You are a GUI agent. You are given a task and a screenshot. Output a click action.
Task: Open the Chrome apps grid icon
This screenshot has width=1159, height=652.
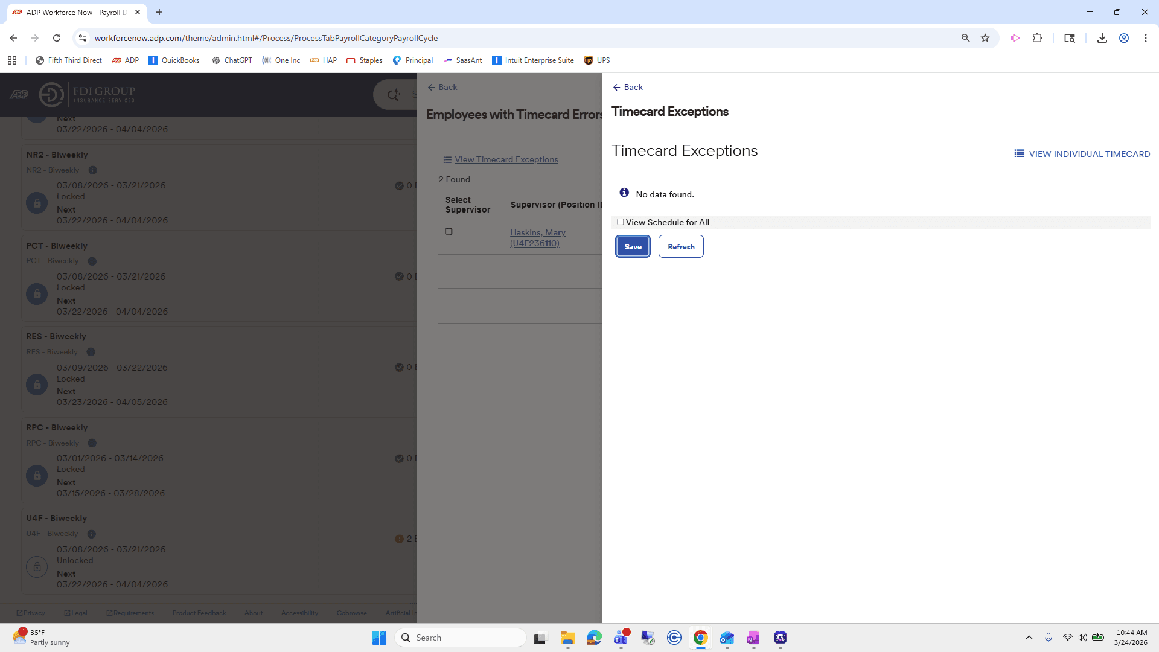tap(12, 60)
